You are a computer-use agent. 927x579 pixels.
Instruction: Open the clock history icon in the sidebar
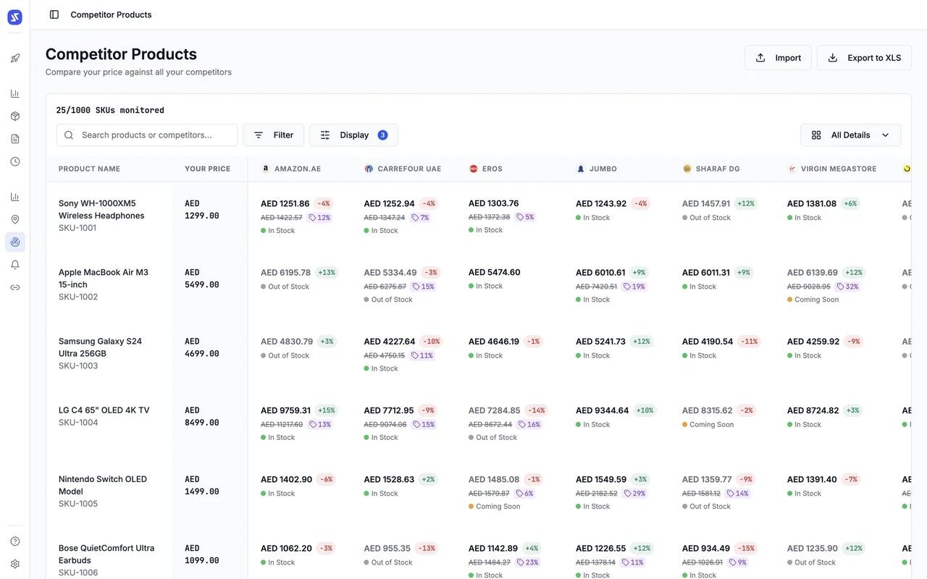coord(15,161)
